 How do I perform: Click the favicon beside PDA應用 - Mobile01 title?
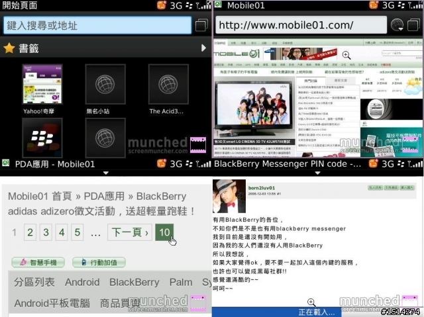coord(6,163)
